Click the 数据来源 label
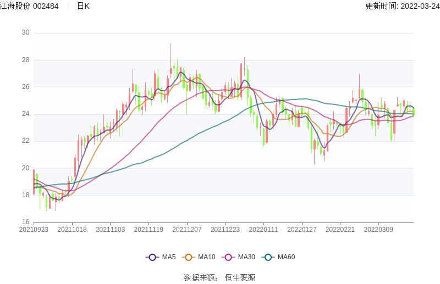Screen dimensions: 440x284 coord(200,277)
